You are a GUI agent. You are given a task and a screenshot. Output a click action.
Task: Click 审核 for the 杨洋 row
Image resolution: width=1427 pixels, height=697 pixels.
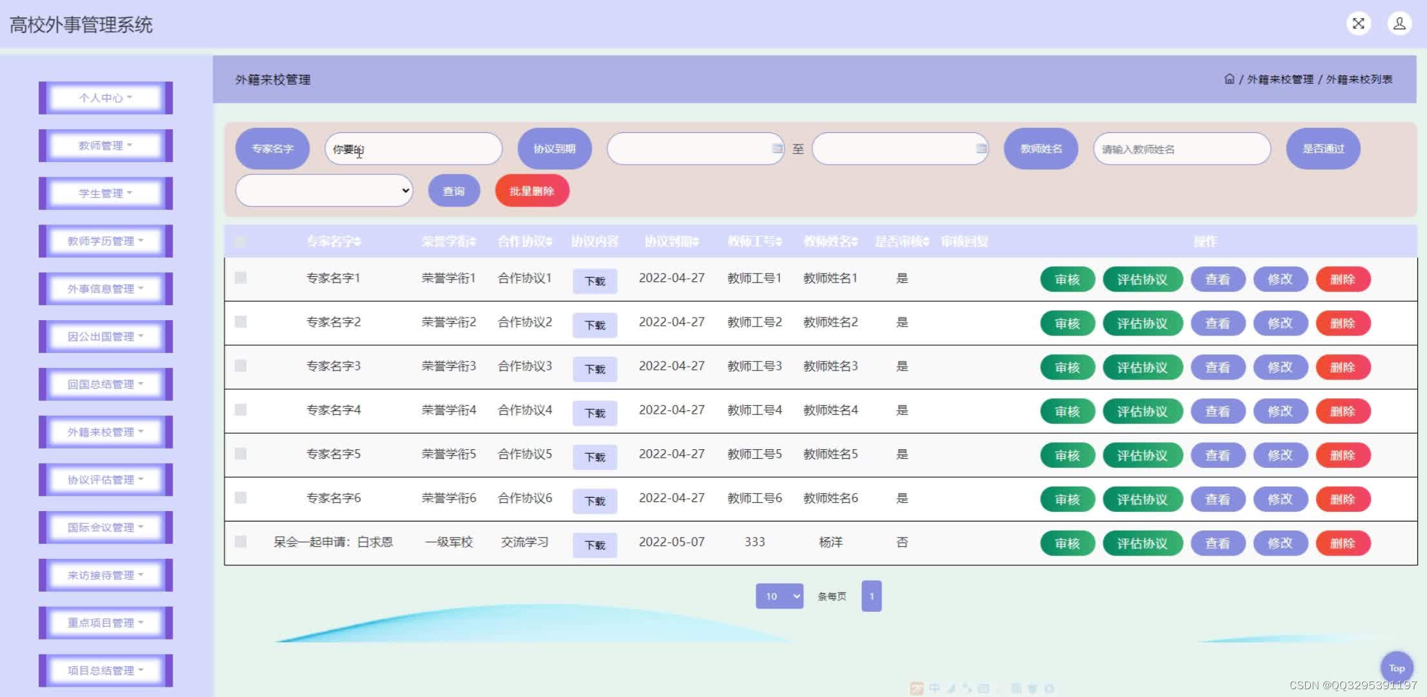1067,543
